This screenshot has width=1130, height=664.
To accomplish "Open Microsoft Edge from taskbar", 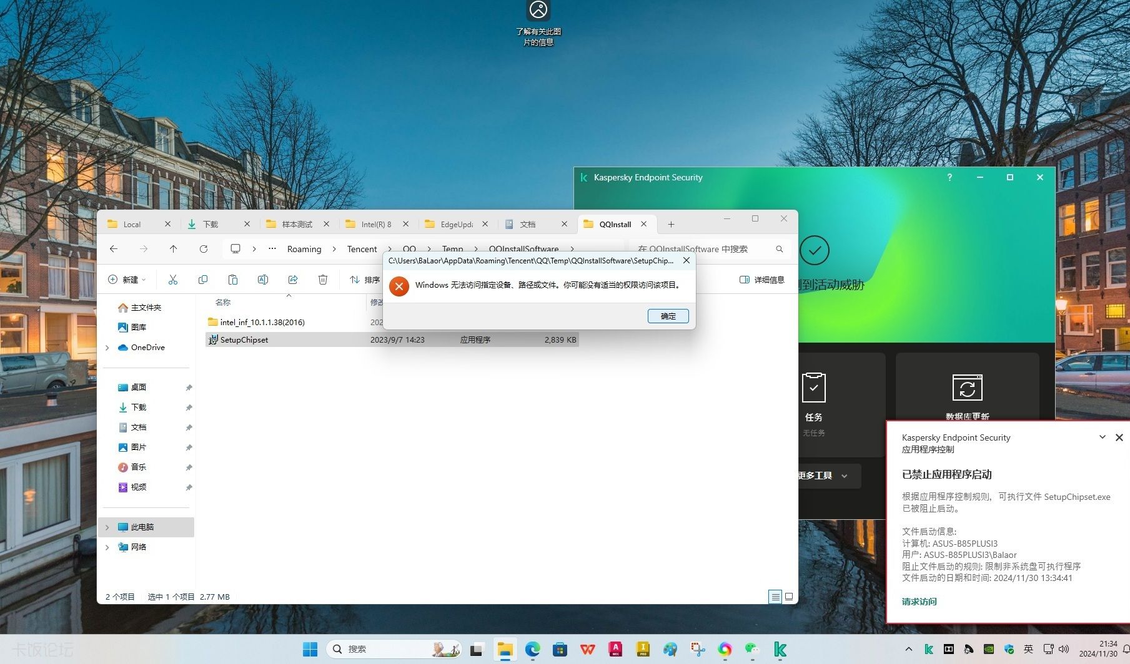I will click(x=532, y=649).
